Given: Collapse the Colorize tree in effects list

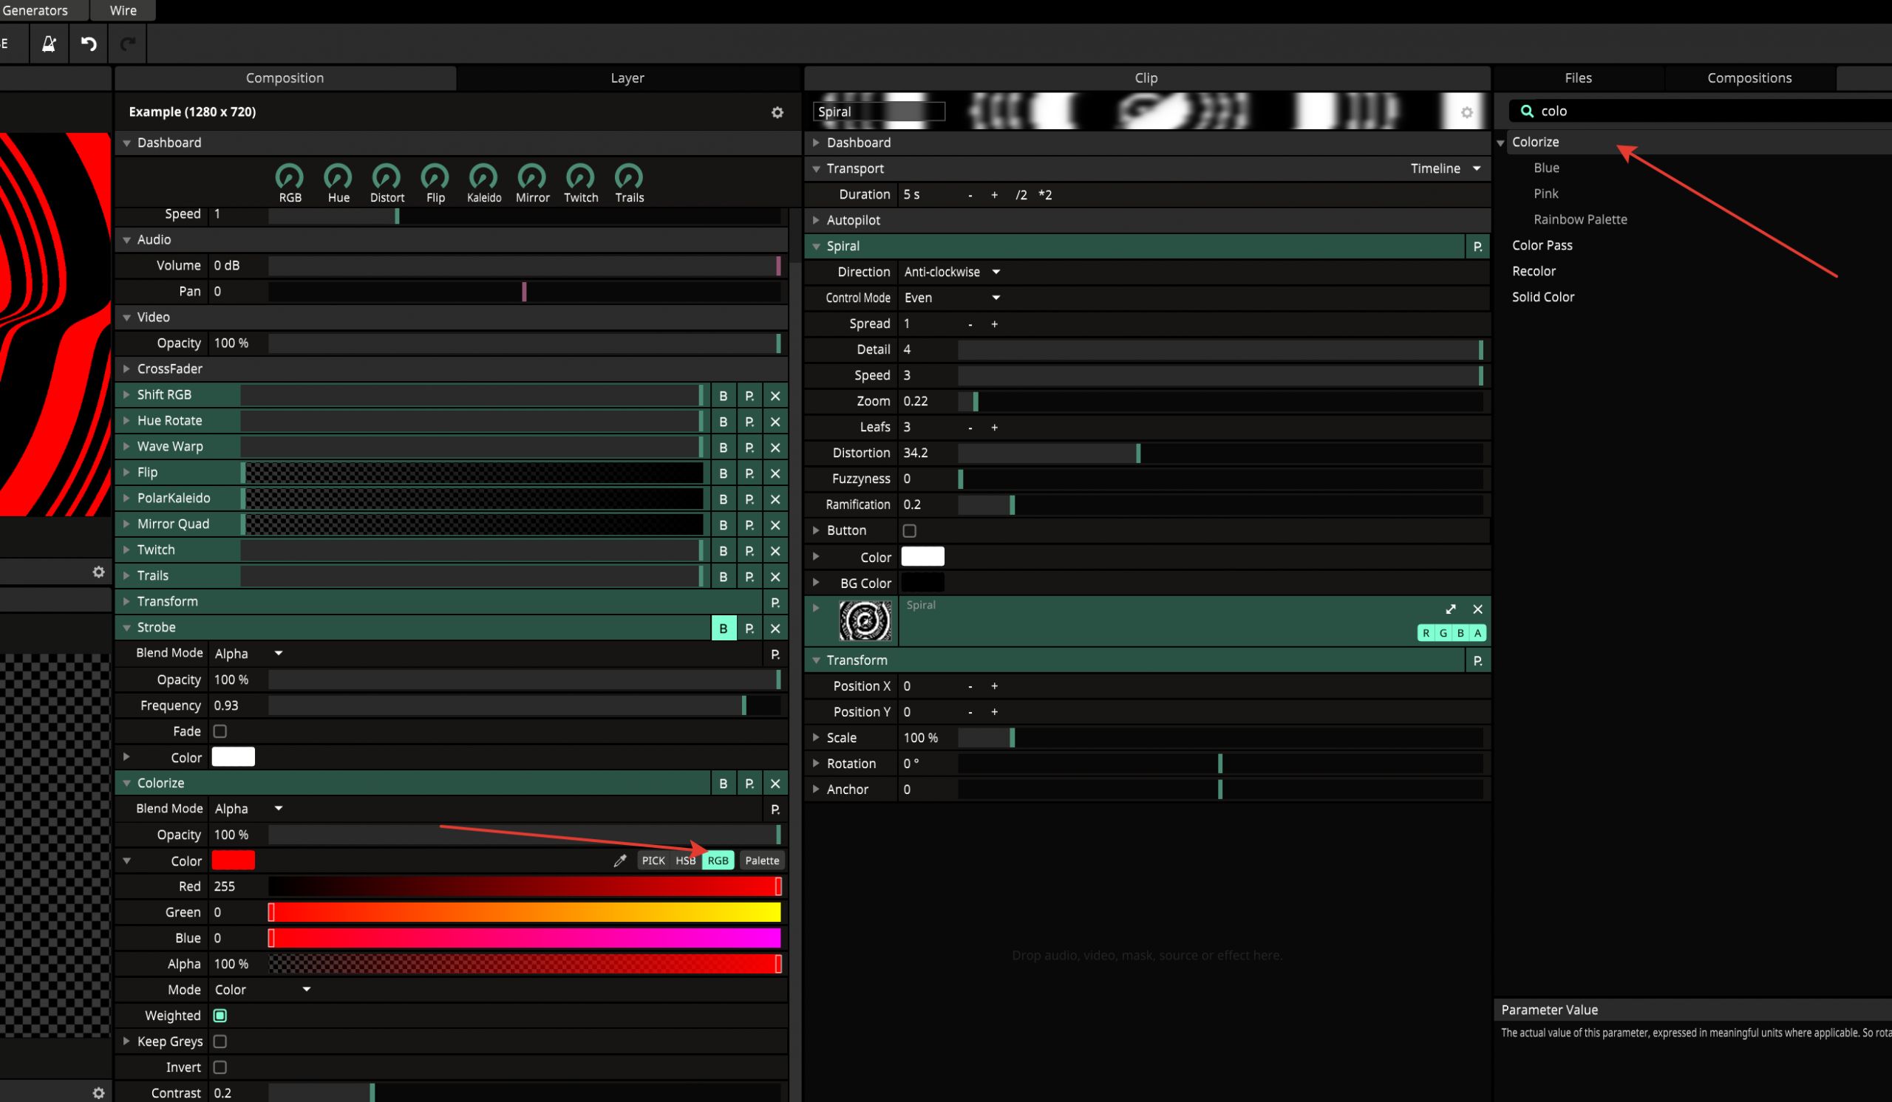Looking at the screenshot, I should [x=1501, y=143].
